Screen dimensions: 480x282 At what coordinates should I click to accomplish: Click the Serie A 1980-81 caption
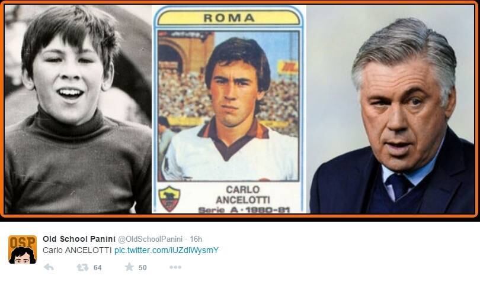click(244, 210)
